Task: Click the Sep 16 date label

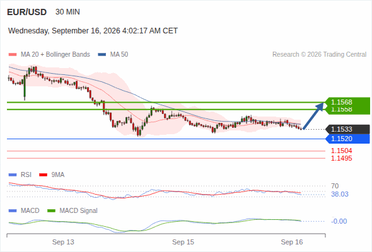Action: coord(292,242)
